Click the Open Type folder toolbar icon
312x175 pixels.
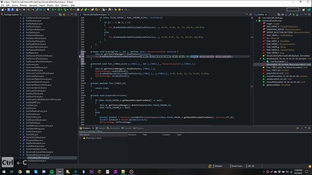[92, 10]
